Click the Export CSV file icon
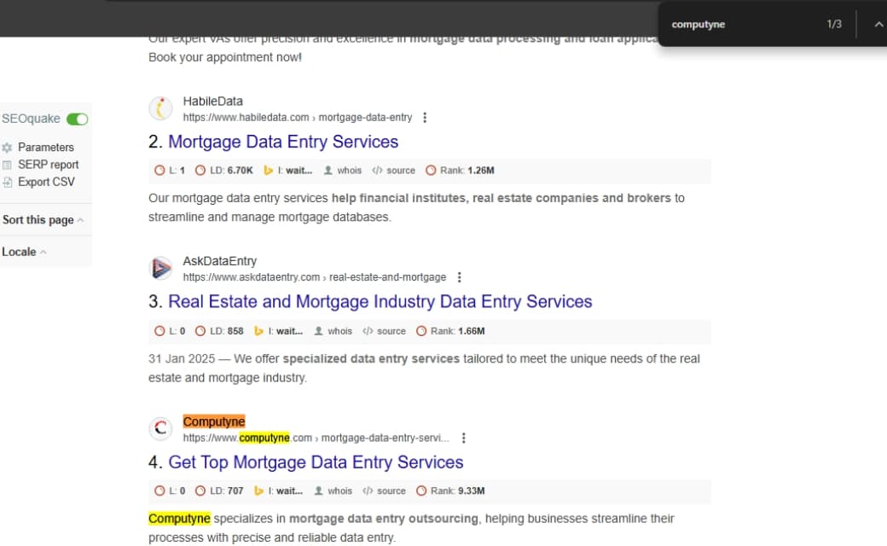The image size is (887, 546). [x=7, y=183]
